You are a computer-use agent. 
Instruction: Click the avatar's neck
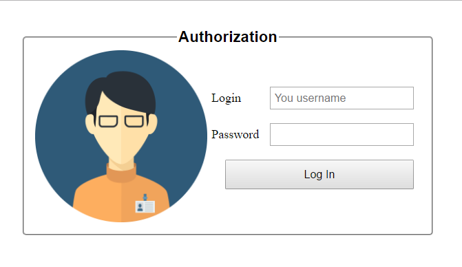click(x=121, y=164)
